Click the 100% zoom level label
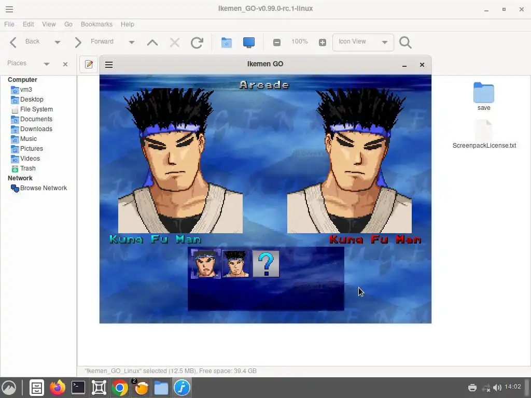Viewport: 531px width, 398px height. click(299, 41)
